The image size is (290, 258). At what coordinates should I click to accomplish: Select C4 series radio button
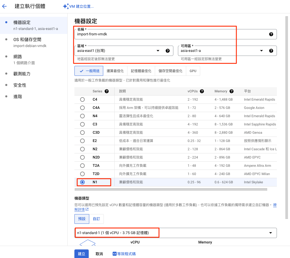(x=82, y=99)
